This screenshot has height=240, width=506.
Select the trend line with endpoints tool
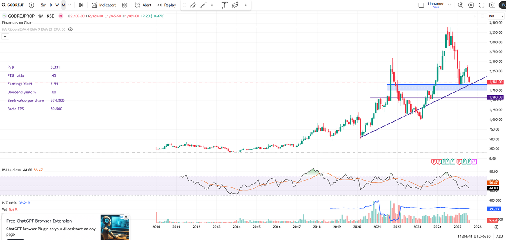pos(193,5)
